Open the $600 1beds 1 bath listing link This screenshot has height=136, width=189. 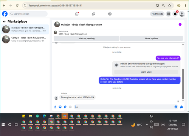[73, 34]
